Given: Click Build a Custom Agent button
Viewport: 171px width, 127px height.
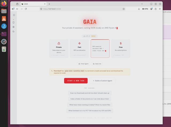Looking at the screenshot, I should [x=102, y=81].
